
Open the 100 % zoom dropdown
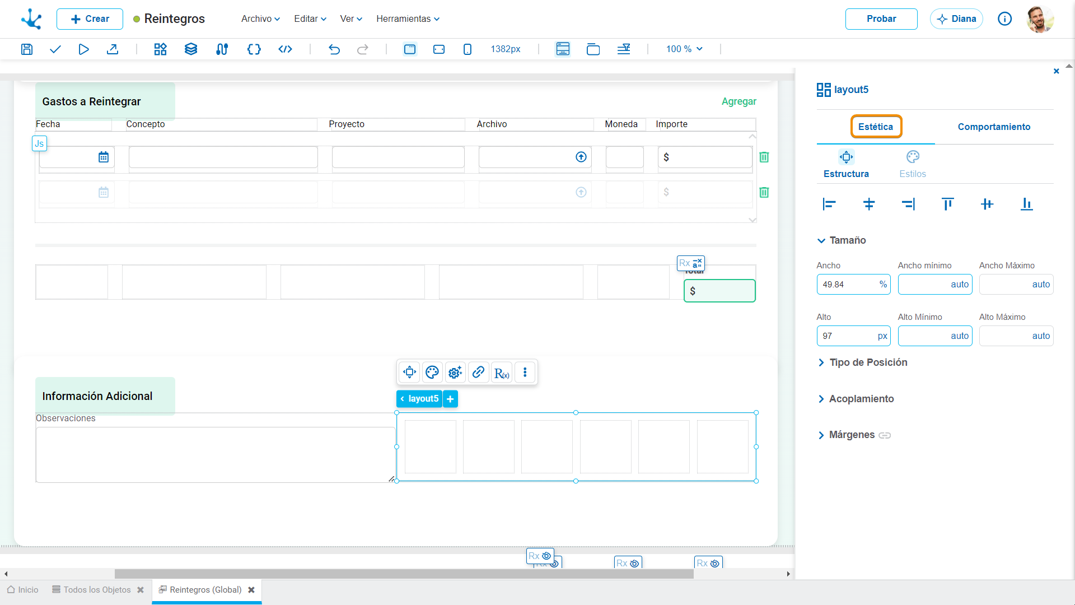pos(684,49)
